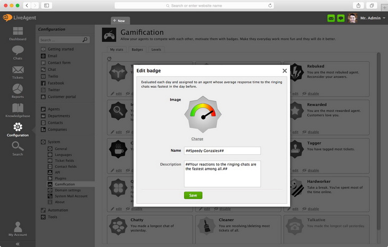Viewport: 388px width, 247px height.
Task: Click the green mail status icon
Action: [331, 18]
